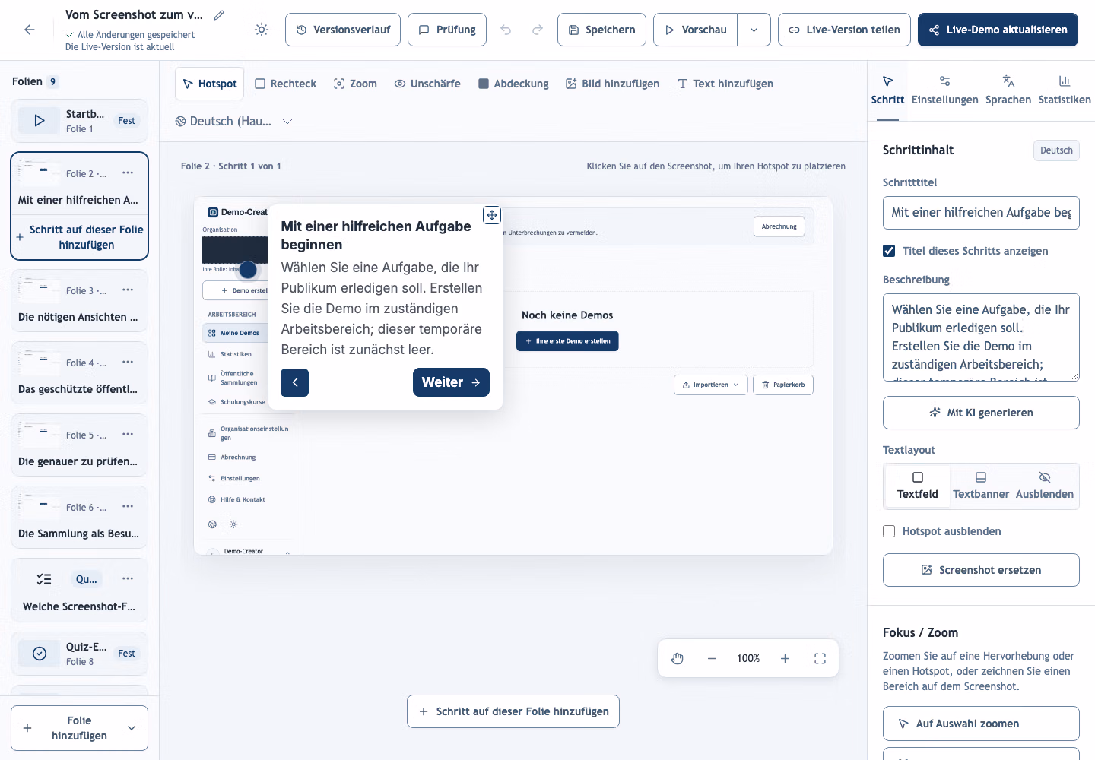Click the Schritttitel input field
This screenshot has height=760, width=1095.
(x=981, y=213)
